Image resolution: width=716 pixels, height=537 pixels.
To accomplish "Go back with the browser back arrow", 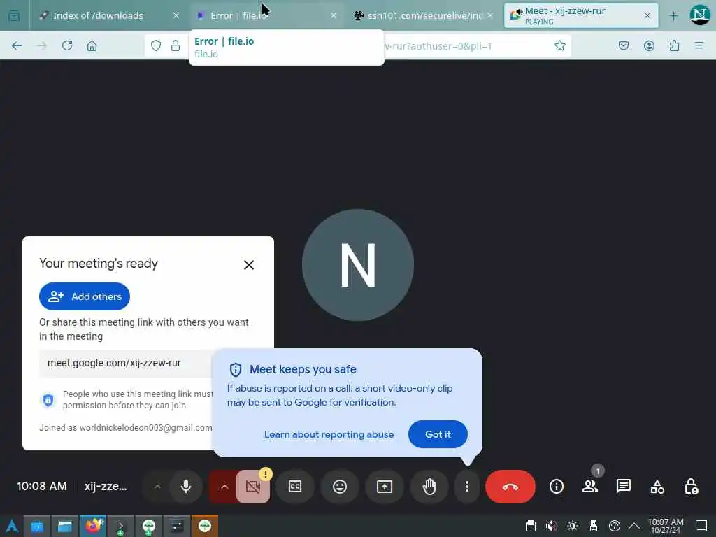I will [17, 45].
